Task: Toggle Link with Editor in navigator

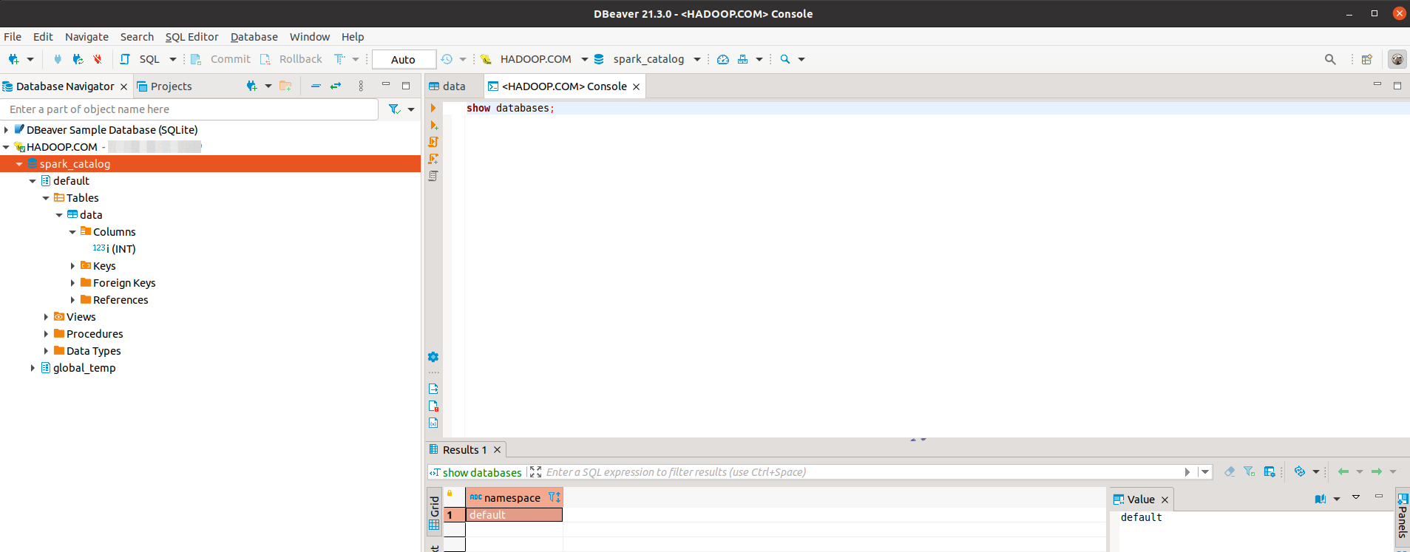Action: [336, 86]
